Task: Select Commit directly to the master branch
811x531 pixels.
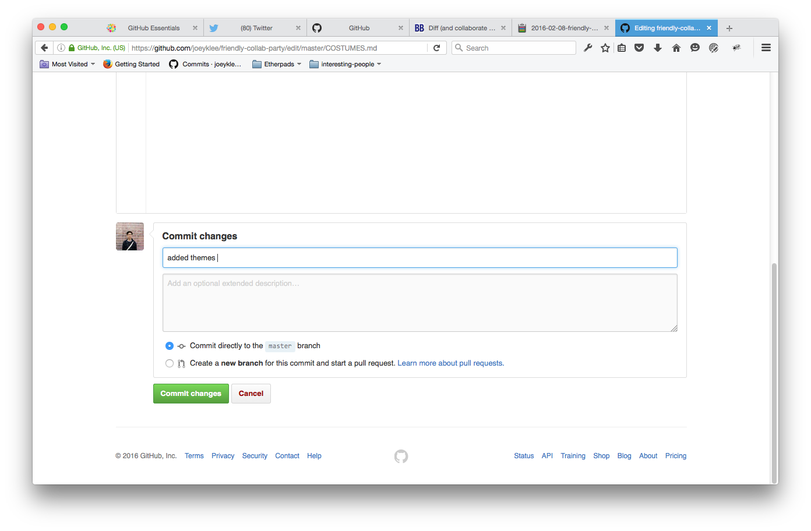Action: 170,346
